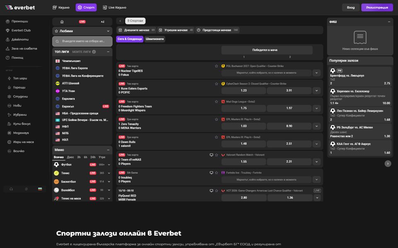398x248 pixels.
Task: Expand markets for Freedom Fighters Team match
Action: click(316, 108)
